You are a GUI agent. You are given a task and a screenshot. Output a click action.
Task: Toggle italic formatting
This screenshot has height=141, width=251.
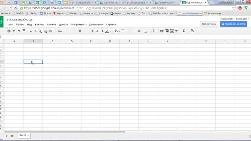tap(97, 31)
